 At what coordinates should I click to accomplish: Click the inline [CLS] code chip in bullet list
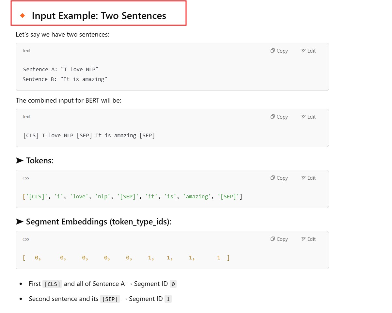[52, 284]
